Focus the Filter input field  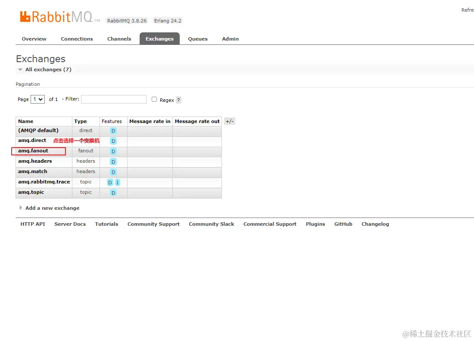coord(114,99)
